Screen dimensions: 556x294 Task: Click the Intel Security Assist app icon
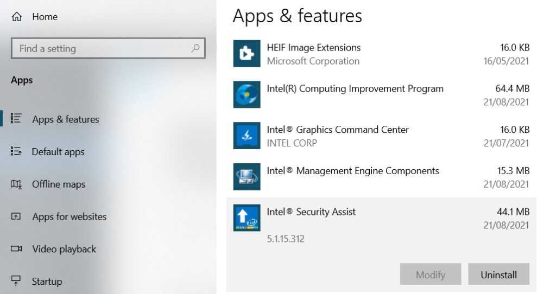247,218
